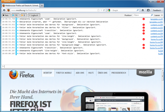Open the template.css:101 link
This screenshot has width=165, height=112.
click(x=156, y=22)
